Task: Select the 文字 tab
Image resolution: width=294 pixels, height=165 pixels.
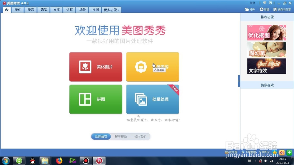Action: tap(57, 10)
